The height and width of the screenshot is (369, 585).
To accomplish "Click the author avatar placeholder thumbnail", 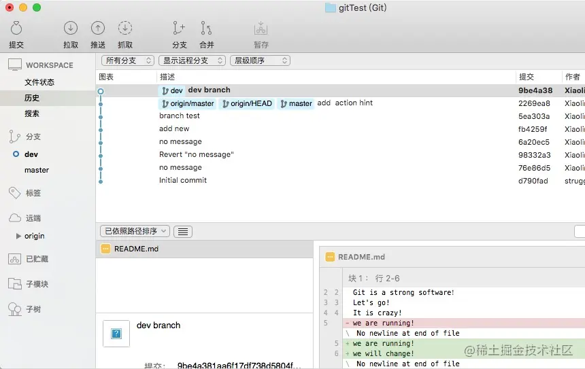I will 116,334.
